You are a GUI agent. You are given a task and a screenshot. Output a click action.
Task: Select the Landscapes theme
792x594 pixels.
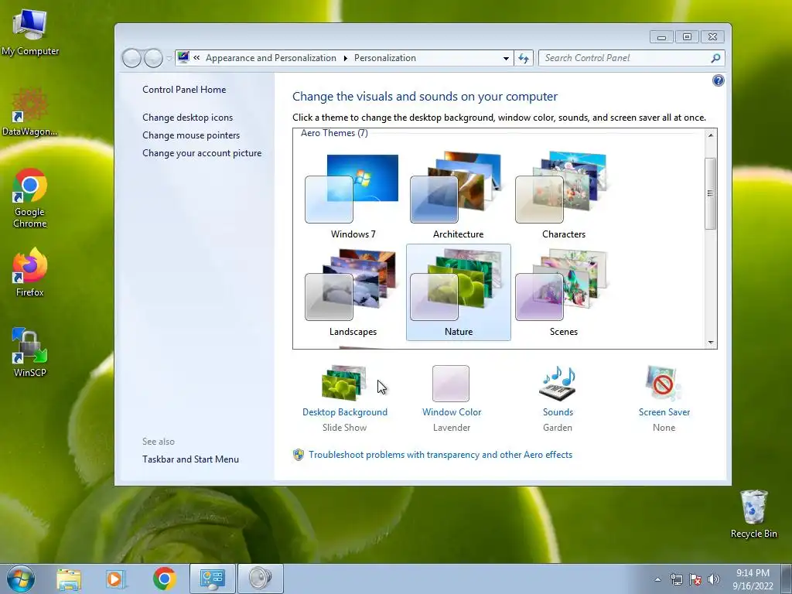tap(353, 292)
